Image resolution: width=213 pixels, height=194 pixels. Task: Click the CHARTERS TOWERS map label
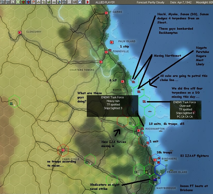coord(82,70)
